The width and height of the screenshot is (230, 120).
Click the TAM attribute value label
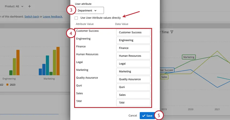coord(79,101)
